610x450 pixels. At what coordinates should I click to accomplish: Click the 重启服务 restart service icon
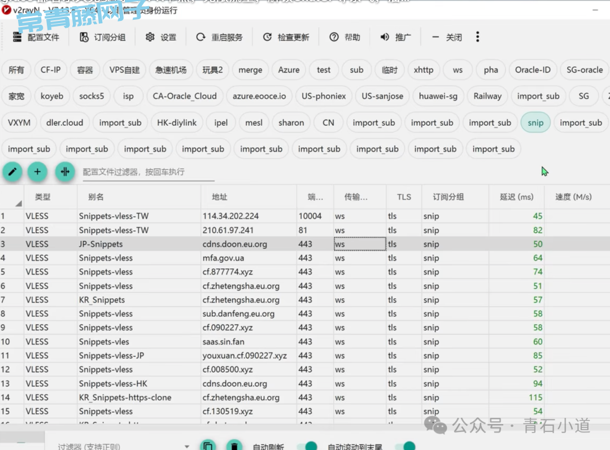pos(201,37)
